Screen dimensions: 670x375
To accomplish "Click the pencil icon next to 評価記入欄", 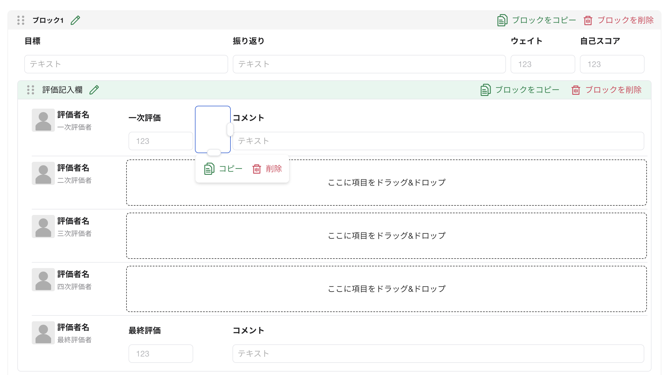I will pos(94,90).
